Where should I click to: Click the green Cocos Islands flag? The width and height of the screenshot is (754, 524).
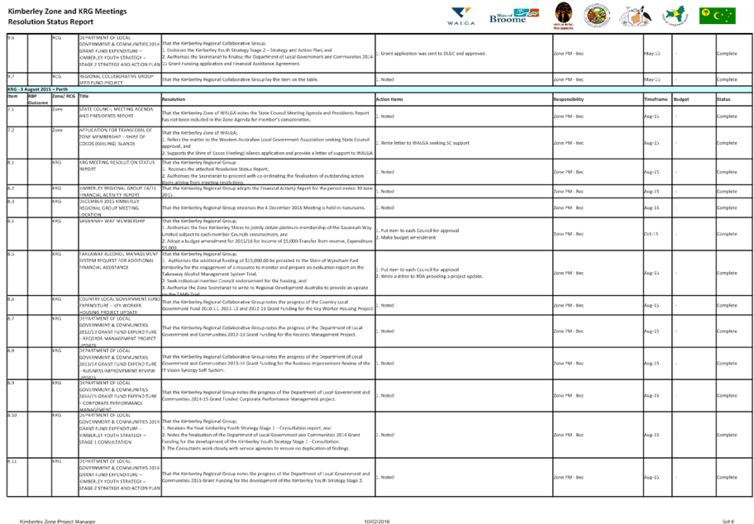click(x=716, y=16)
